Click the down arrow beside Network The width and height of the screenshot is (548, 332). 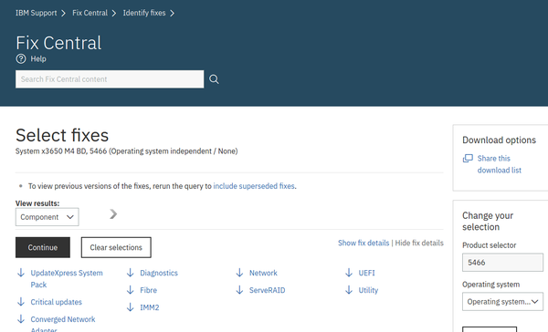tap(239, 273)
